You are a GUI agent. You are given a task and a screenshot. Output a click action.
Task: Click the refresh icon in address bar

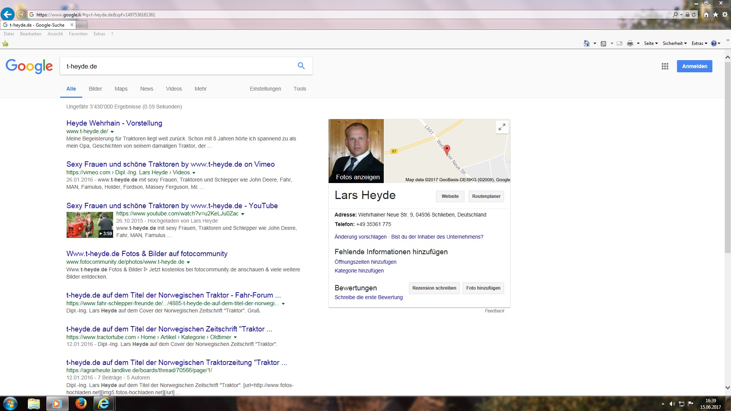(x=694, y=14)
